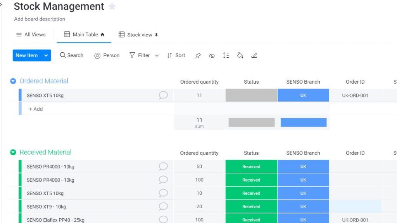Click + Add row in Ordered Material
Viewport: 397px width, 223px height.
(x=36, y=109)
